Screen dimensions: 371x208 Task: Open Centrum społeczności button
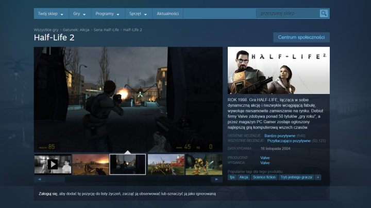(301, 37)
